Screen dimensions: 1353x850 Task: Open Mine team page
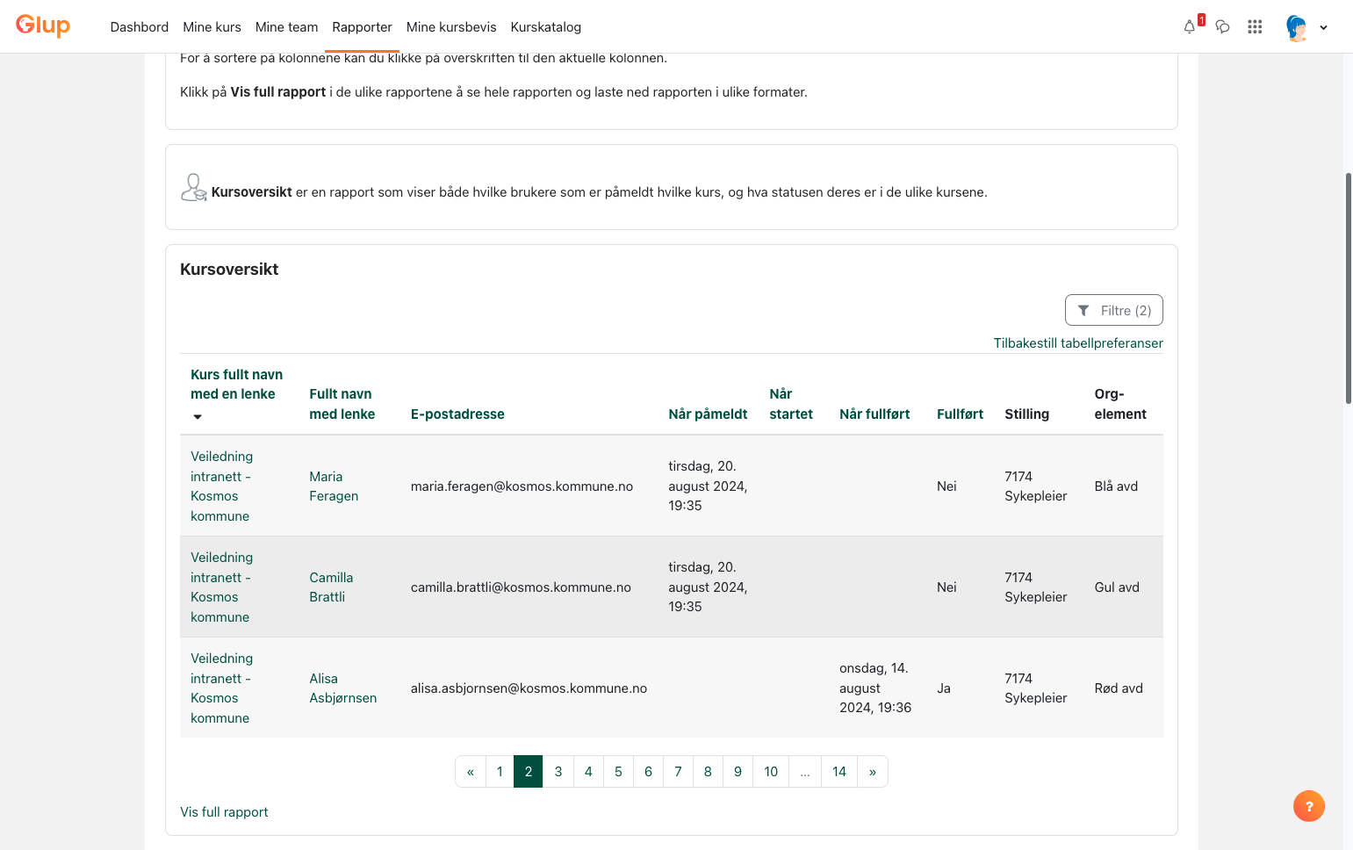pos(286,27)
